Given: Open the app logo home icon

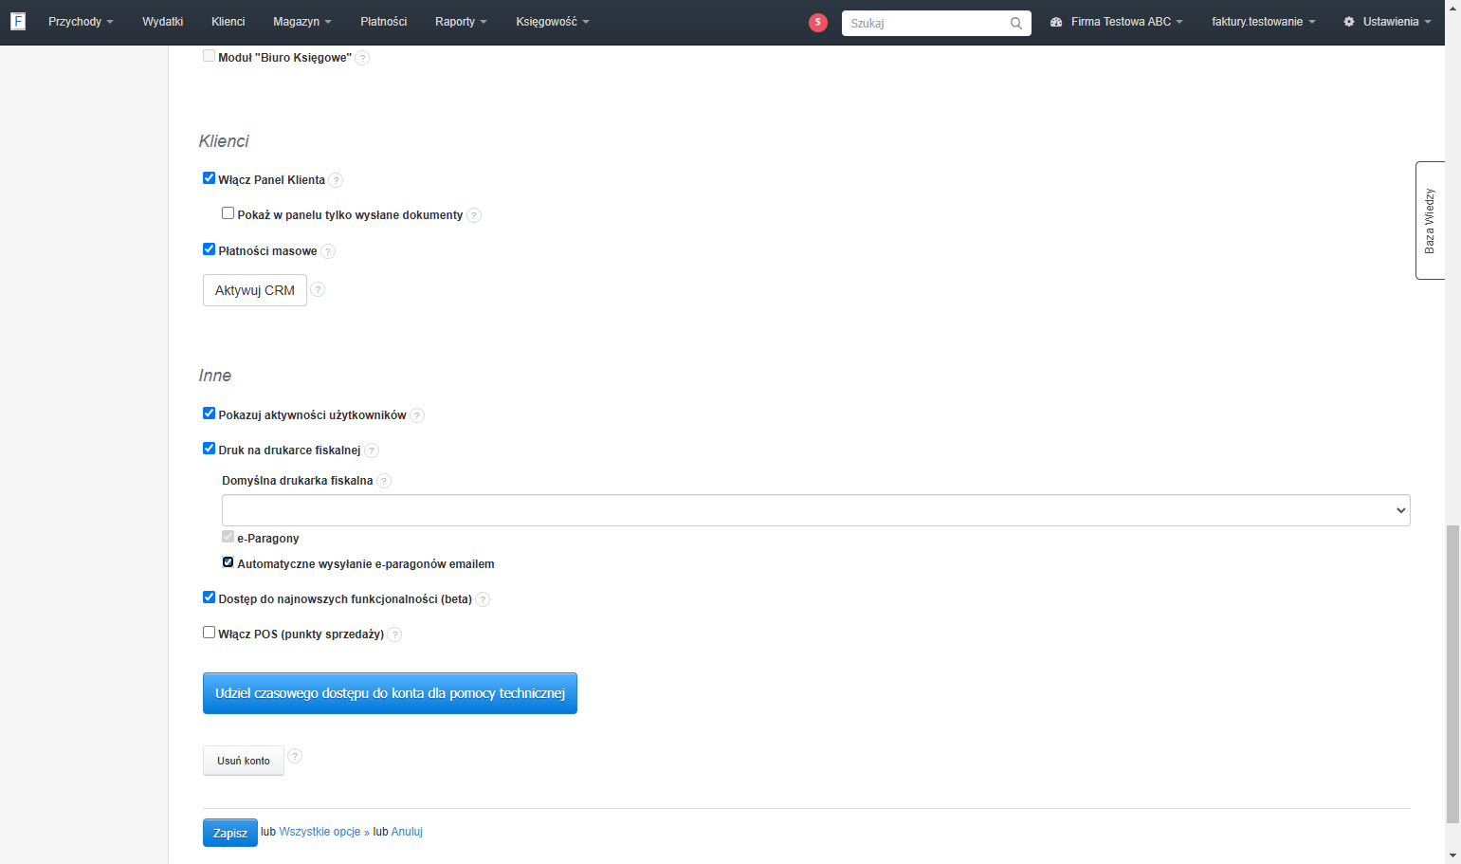Looking at the screenshot, I should click(18, 21).
